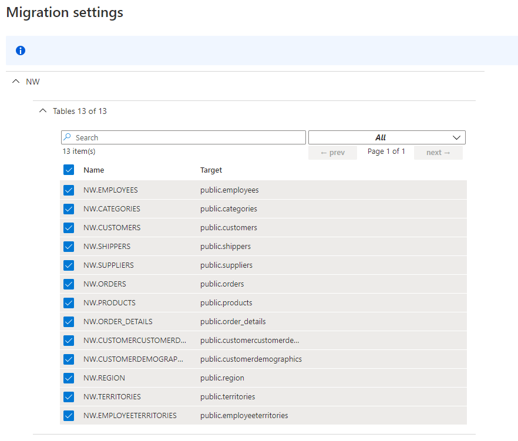The image size is (518, 441).
Task: Click the collapse chevron next to NW schema
Action: point(15,81)
